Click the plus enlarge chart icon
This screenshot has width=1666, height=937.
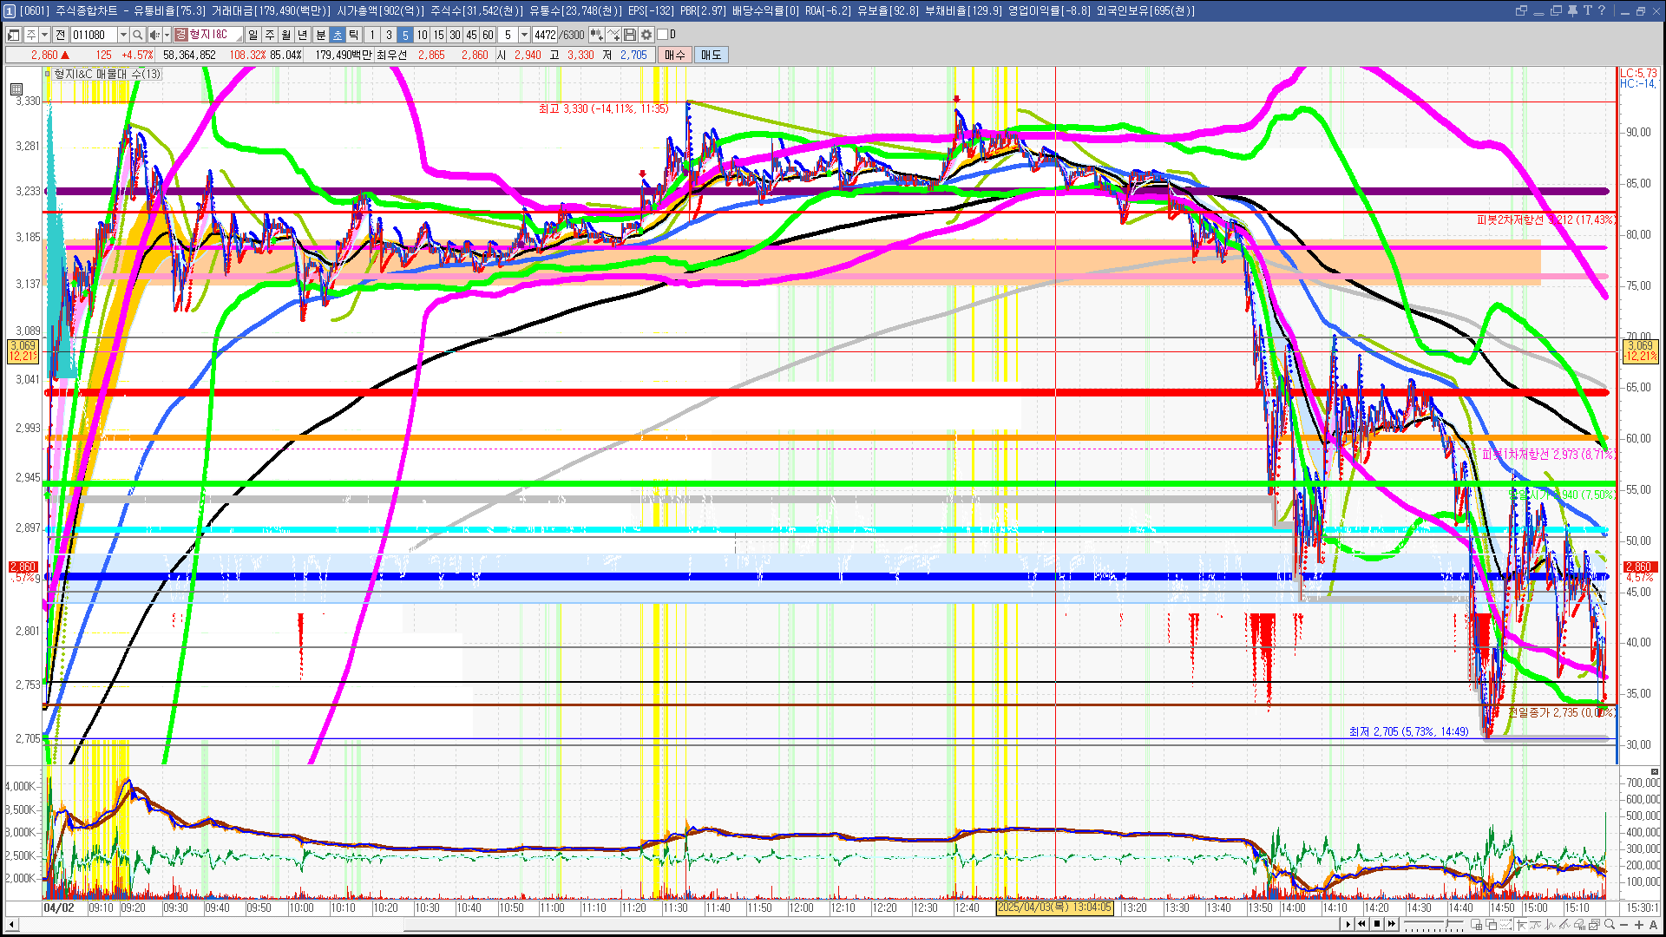[1639, 925]
